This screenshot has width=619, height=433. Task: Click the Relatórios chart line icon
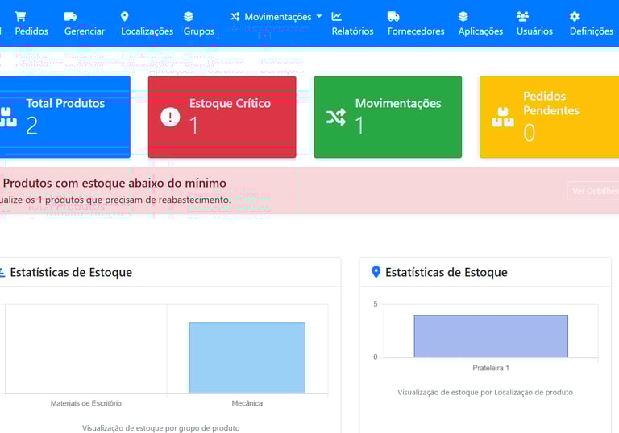(x=336, y=16)
